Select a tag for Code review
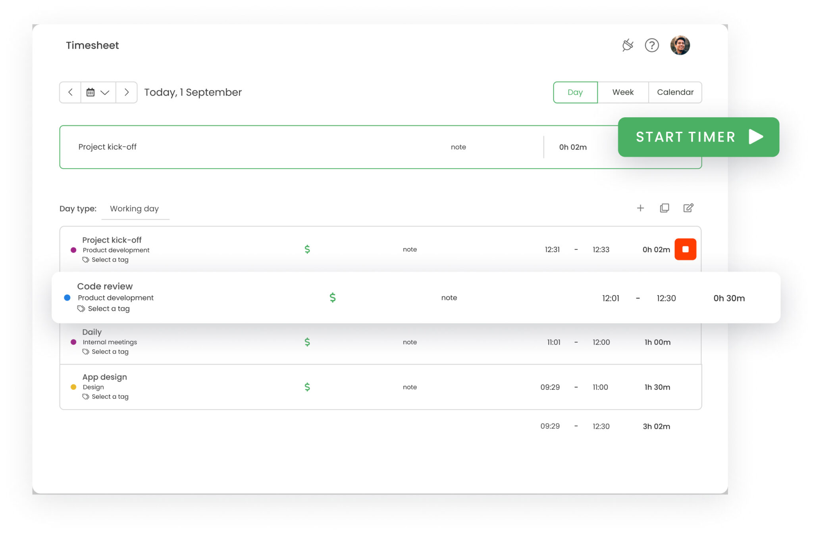 tap(109, 308)
